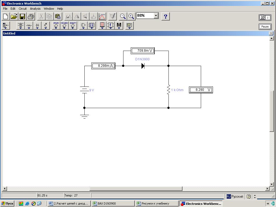
Task: Open the Sources parts bin
Action: tap(20, 25)
